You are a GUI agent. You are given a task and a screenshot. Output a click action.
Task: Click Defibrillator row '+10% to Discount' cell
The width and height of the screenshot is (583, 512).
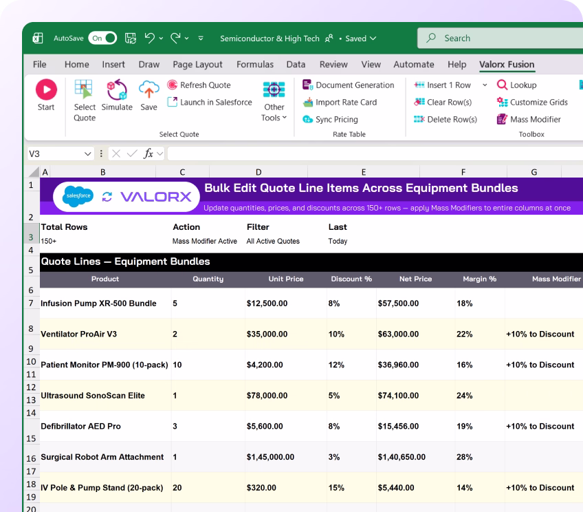click(544, 427)
